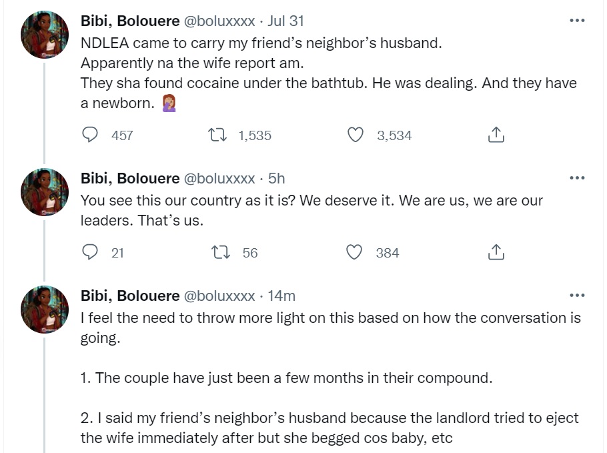This screenshot has width=607, height=453.
Task: Share the Jul 31 NDLEA tweet
Action: 495,135
